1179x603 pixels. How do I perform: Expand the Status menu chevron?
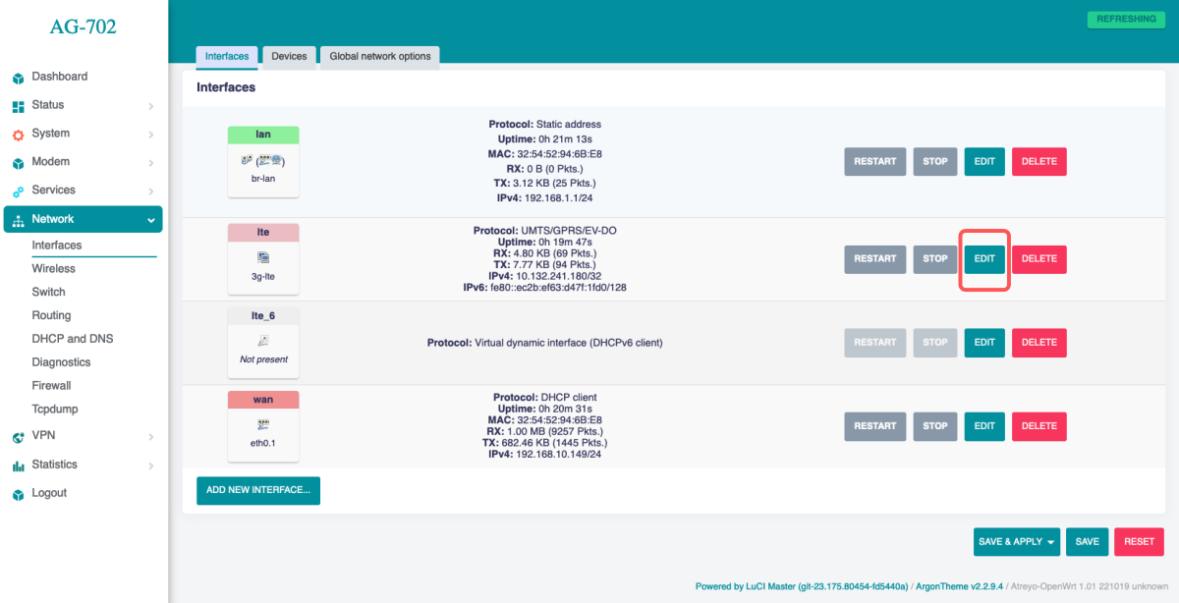pyautogui.click(x=151, y=106)
